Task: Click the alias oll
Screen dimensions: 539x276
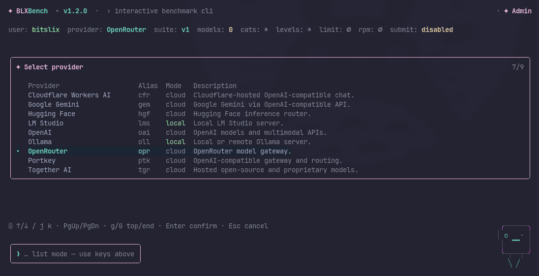Action: tap(144, 142)
